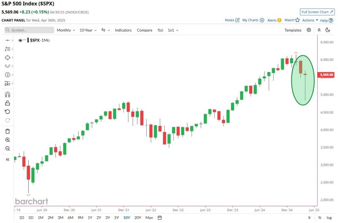Toggle dark mode moon icon
The image size is (338, 223).
coord(328,30)
